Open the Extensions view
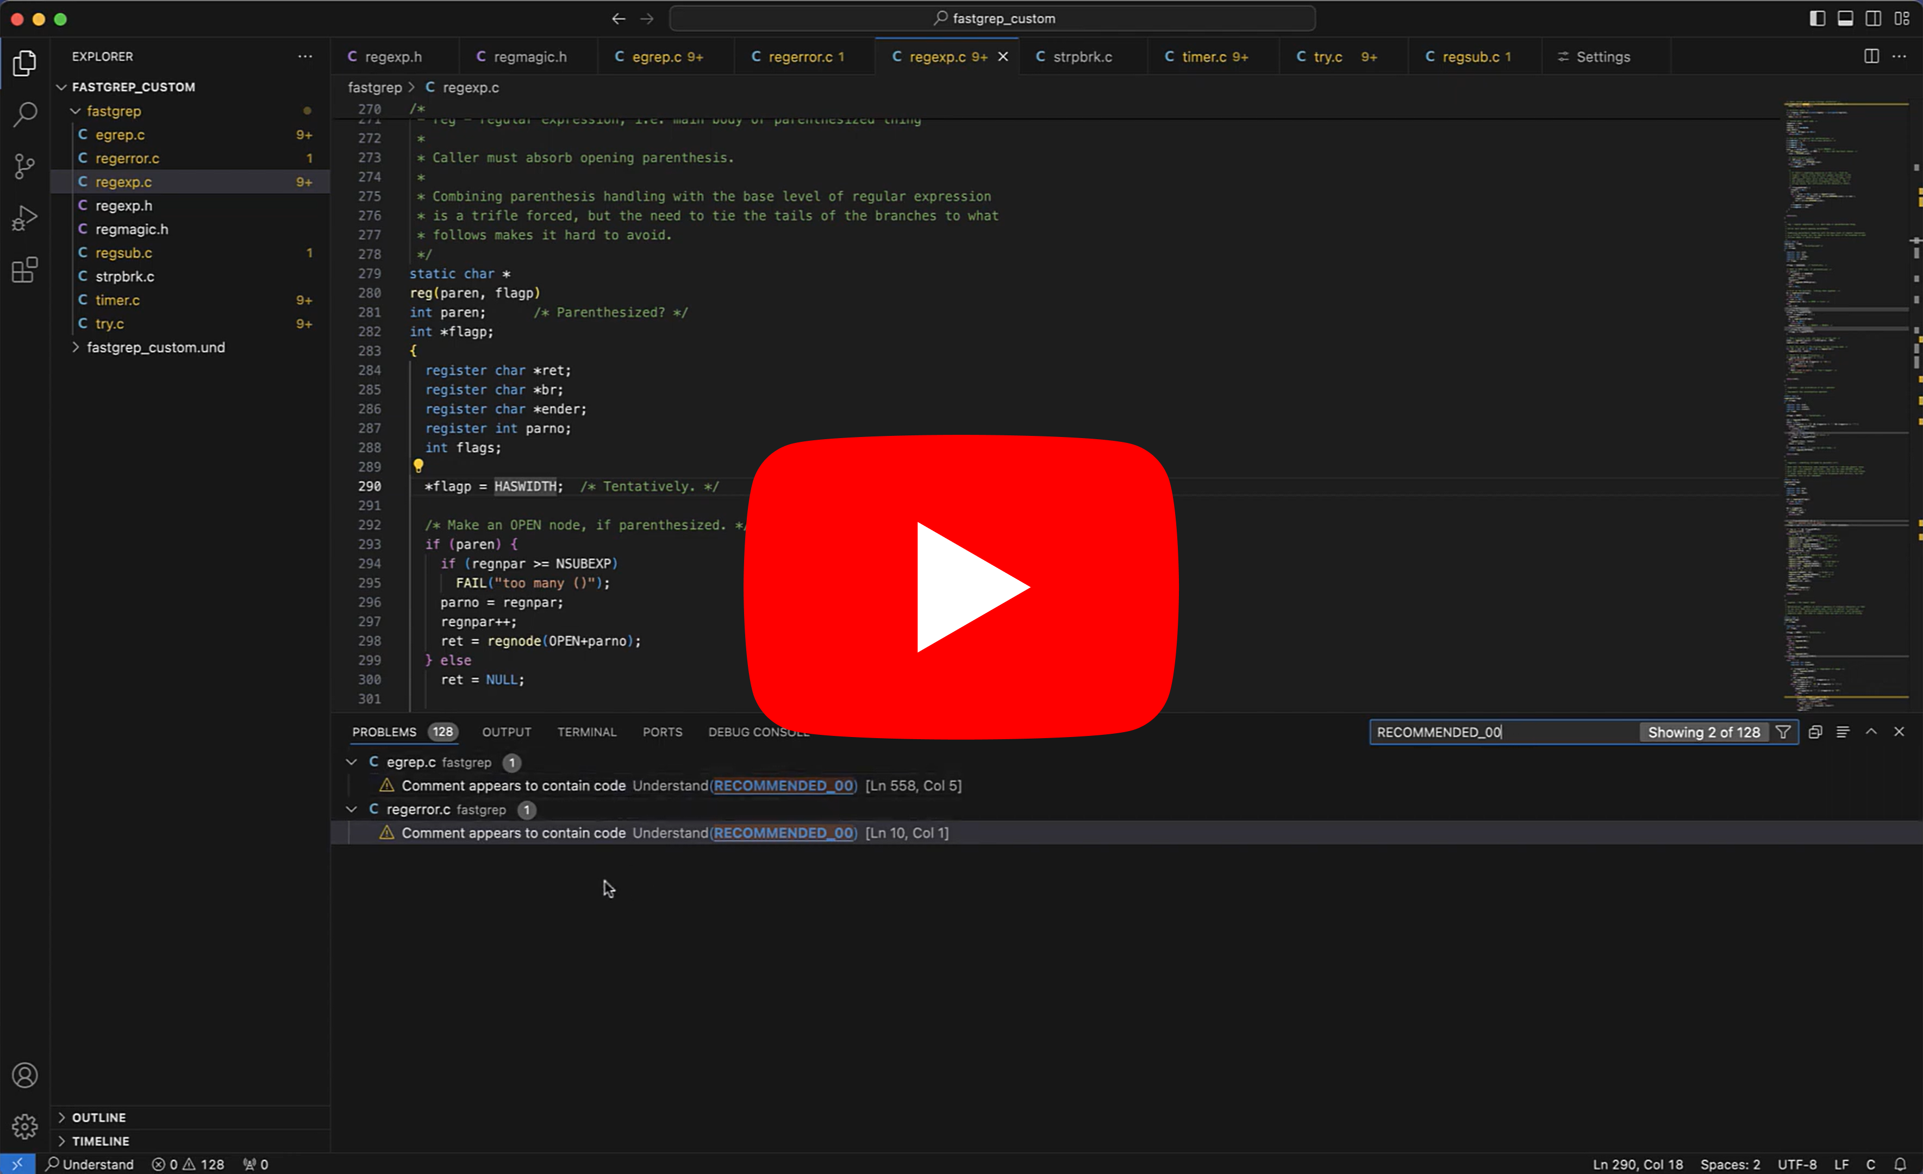Screen dimensions: 1923x1174 click(x=25, y=270)
